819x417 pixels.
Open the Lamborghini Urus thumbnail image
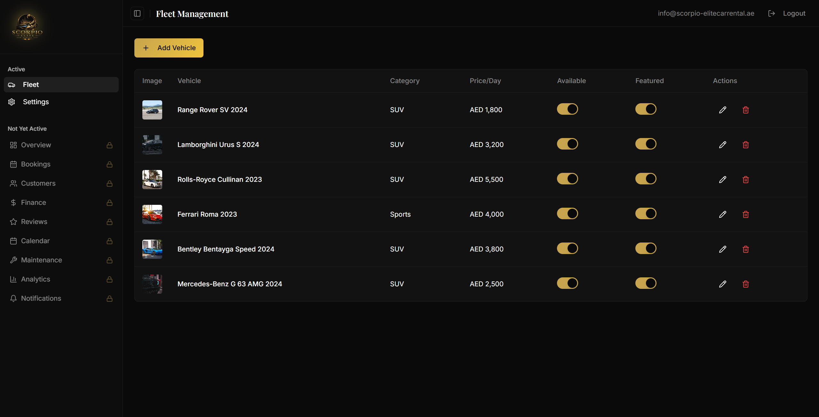coord(152,145)
